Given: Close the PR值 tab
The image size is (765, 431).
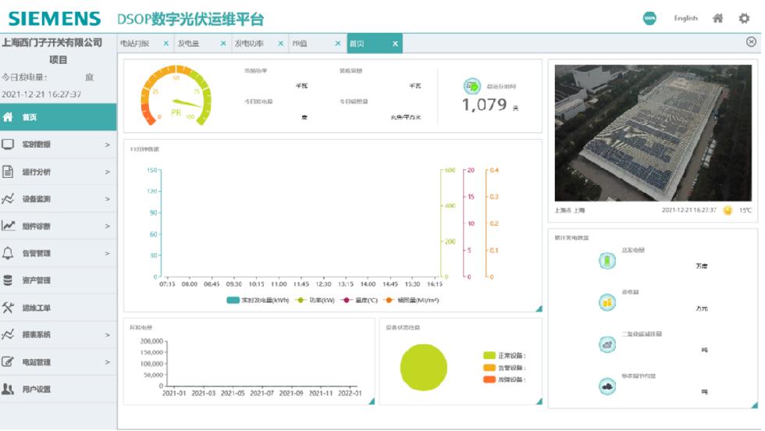Looking at the screenshot, I should [338, 44].
